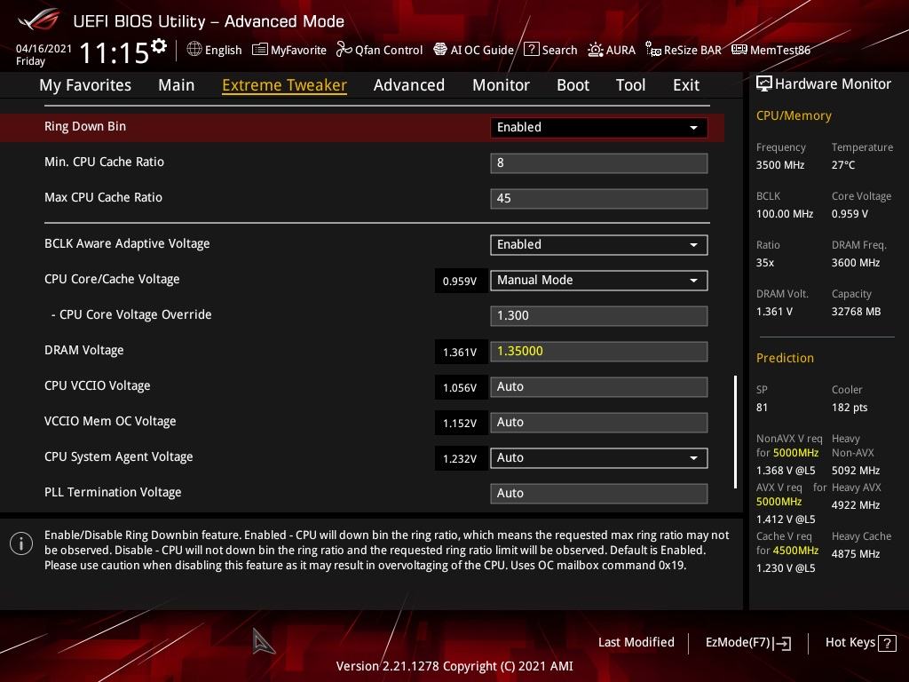Click the Min. CPU Cache Ratio field

click(x=598, y=163)
